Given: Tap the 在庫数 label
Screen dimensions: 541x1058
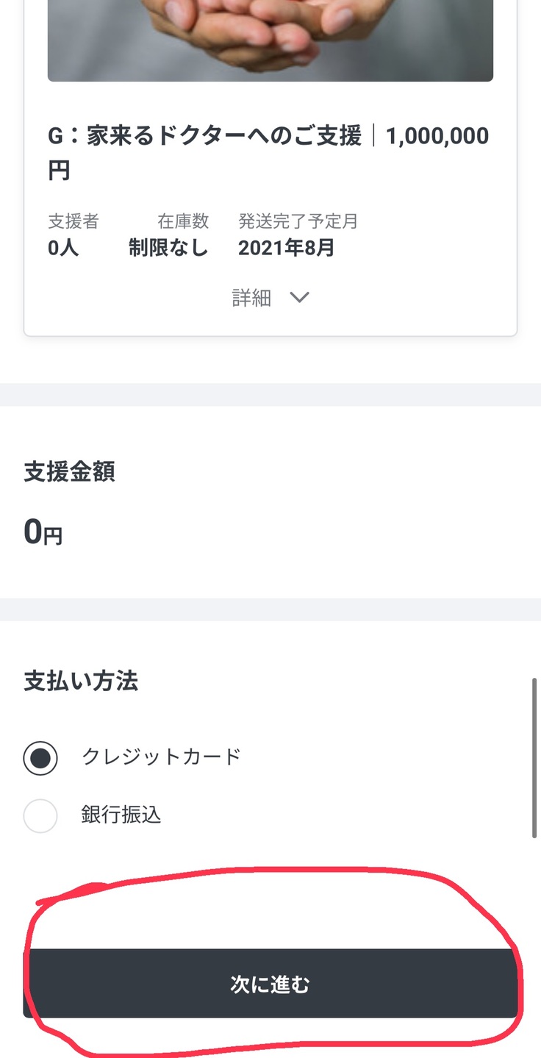Looking at the screenshot, I should [183, 221].
